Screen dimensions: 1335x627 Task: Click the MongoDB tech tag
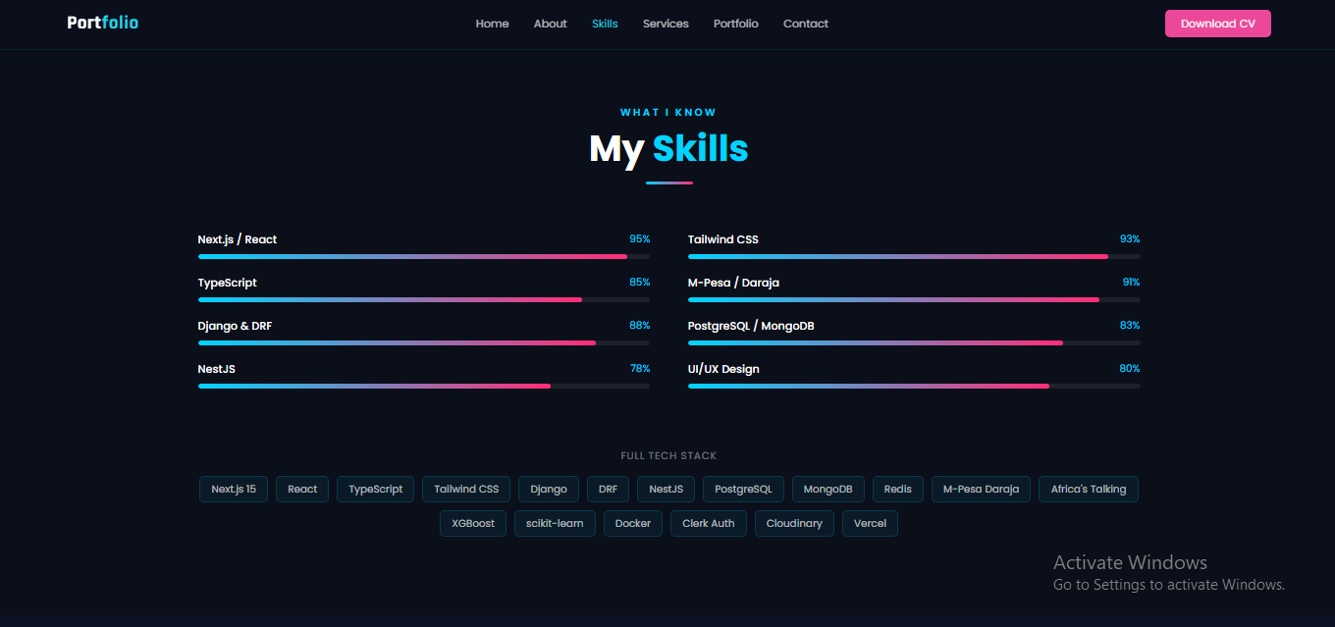point(828,489)
